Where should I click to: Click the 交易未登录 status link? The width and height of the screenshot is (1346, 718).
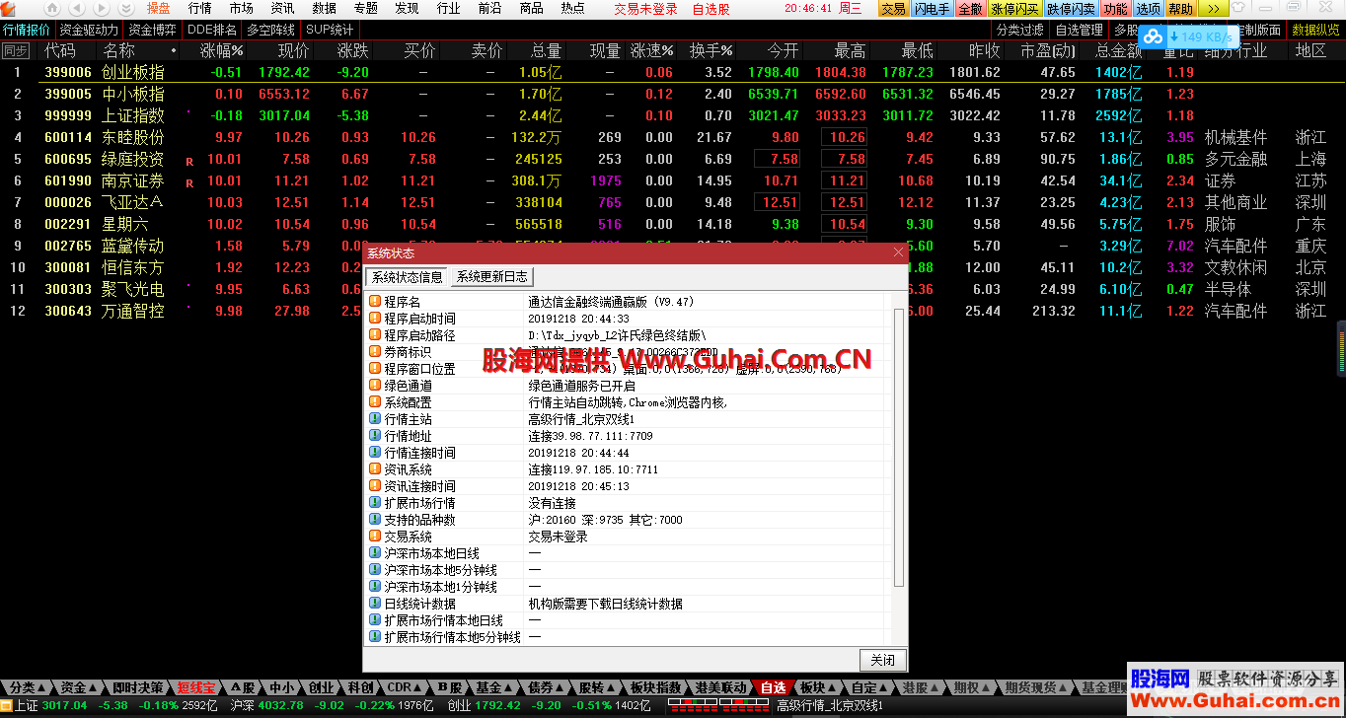tap(645, 9)
